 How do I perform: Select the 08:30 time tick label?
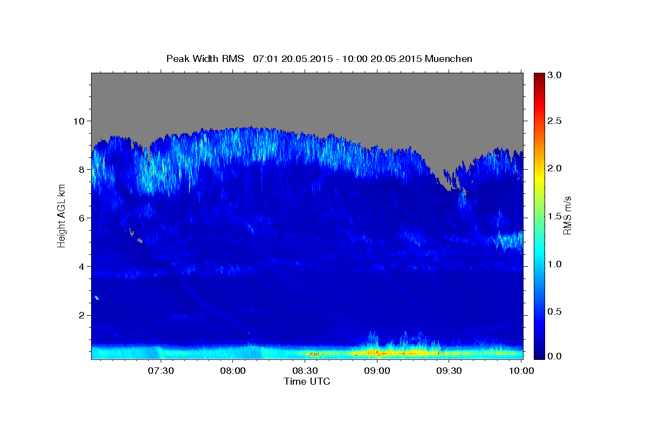click(305, 371)
